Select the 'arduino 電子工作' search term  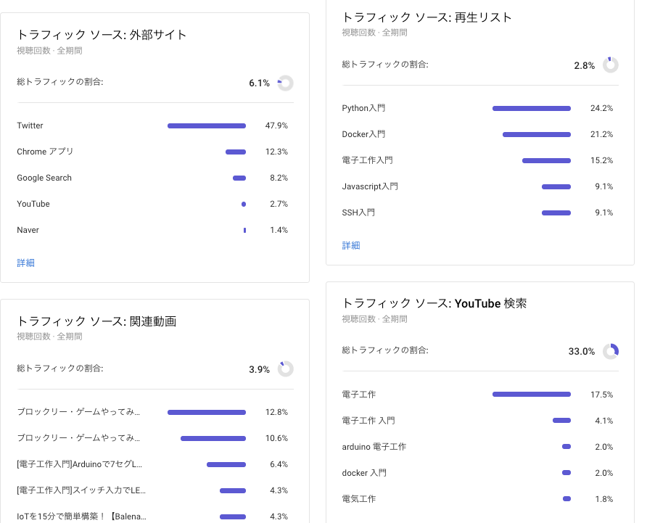(x=374, y=447)
